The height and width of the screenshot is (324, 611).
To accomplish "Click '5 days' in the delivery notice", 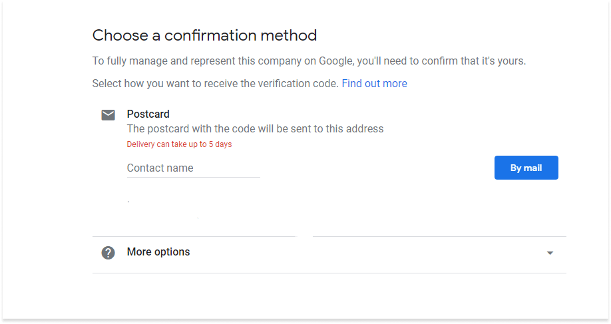I will click(x=220, y=144).
